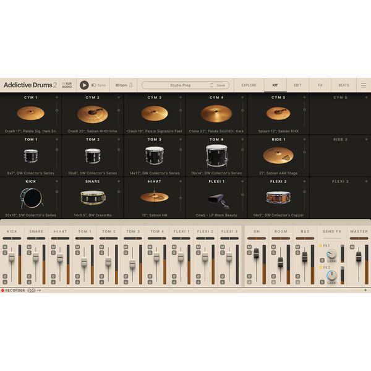Open the RIDE 1 slot options dot

coord(304,139)
